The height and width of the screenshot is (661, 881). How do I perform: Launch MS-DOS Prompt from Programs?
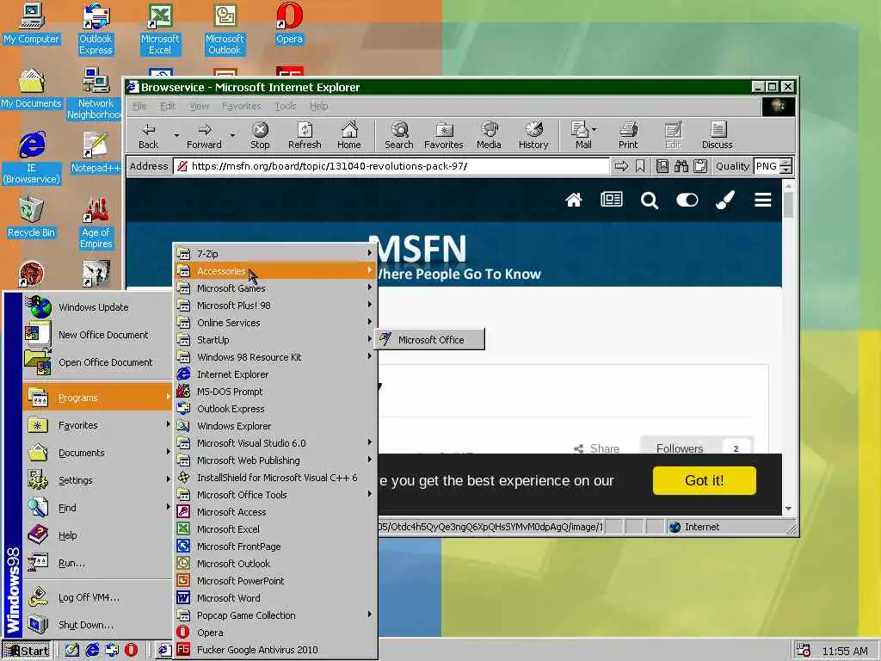(x=274, y=392)
